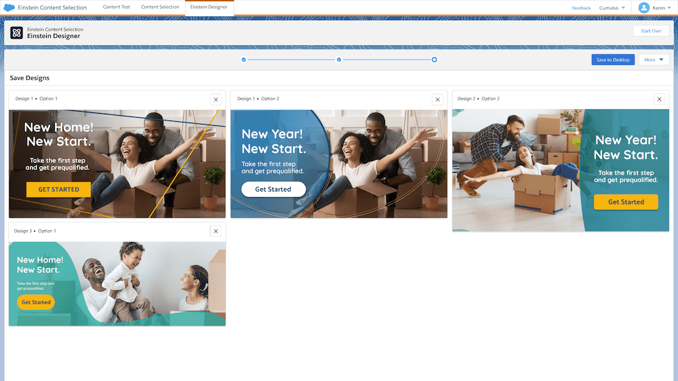Select the current third progress step
Image resolution: width=678 pixels, height=381 pixels.
pos(435,60)
